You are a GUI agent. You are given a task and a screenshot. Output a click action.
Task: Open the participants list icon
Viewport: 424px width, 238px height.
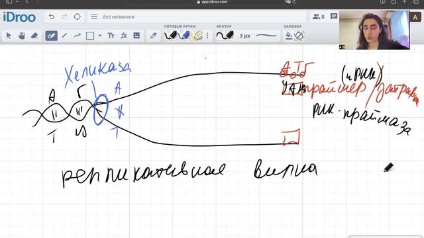tap(318, 17)
